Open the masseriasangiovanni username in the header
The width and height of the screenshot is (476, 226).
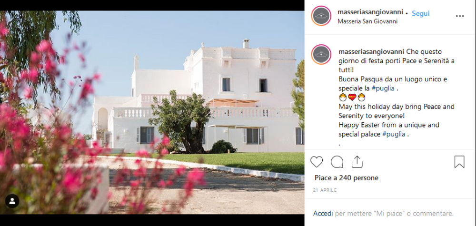pos(370,12)
